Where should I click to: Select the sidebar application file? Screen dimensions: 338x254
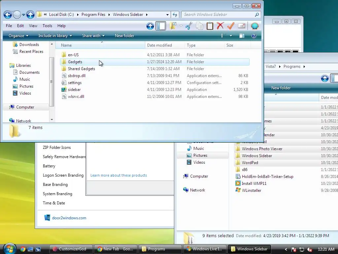(74, 89)
